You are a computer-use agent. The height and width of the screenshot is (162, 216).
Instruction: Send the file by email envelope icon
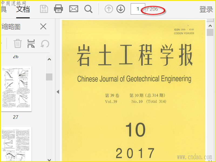point(74,9)
